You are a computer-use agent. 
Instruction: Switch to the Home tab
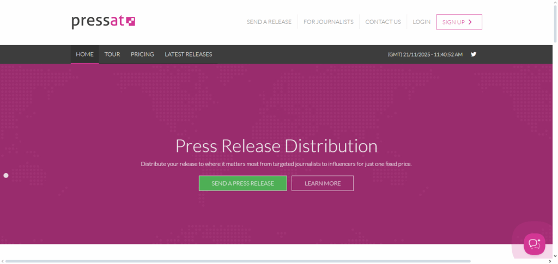click(x=84, y=54)
